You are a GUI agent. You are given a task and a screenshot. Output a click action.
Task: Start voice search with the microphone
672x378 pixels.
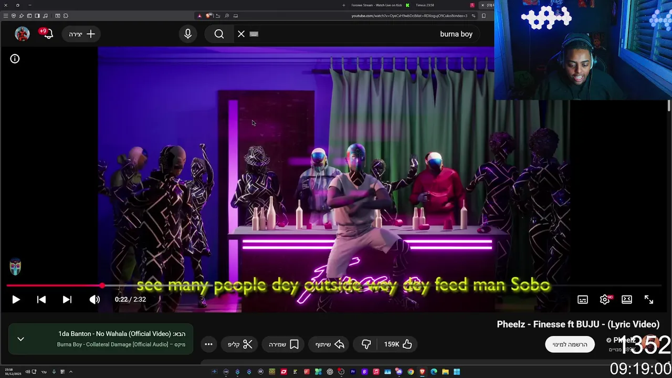tap(188, 34)
